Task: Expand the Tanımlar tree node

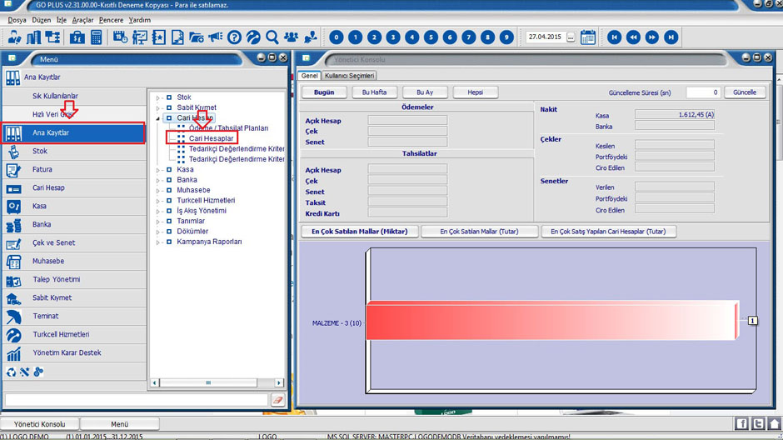Action: (157, 221)
